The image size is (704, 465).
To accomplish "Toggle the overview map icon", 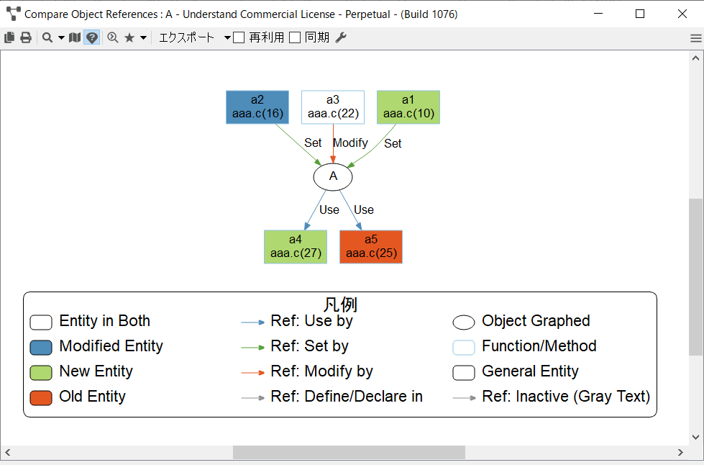I will coord(75,37).
